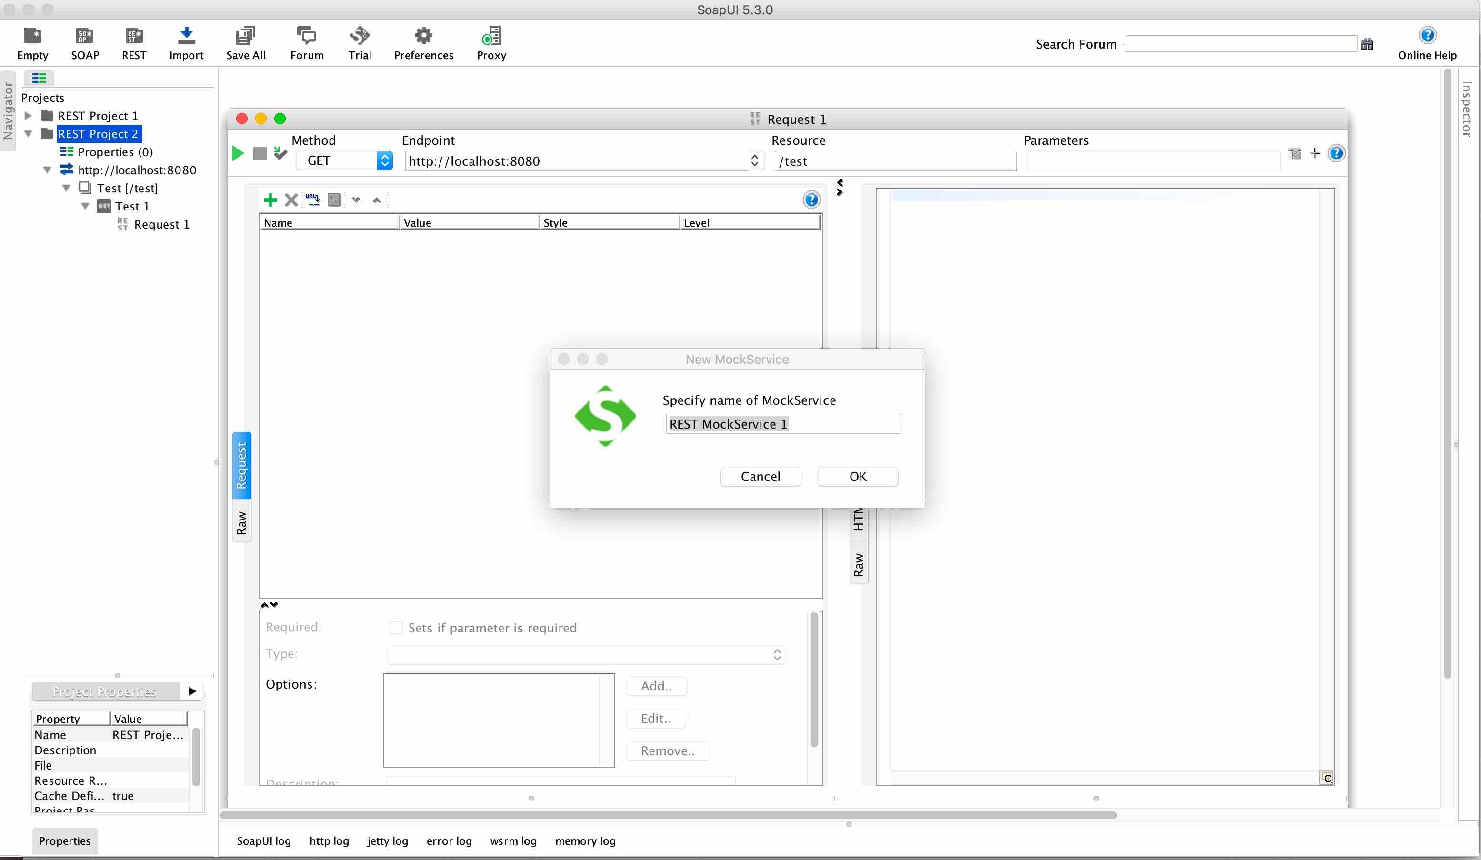The image size is (1481, 860).
Task: Open Preferences
Action: point(424,43)
